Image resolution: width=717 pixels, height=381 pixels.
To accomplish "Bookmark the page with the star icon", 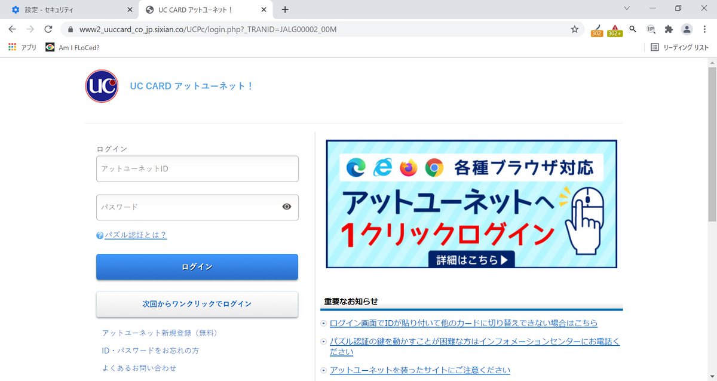I will pyautogui.click(x=574, y=29).
